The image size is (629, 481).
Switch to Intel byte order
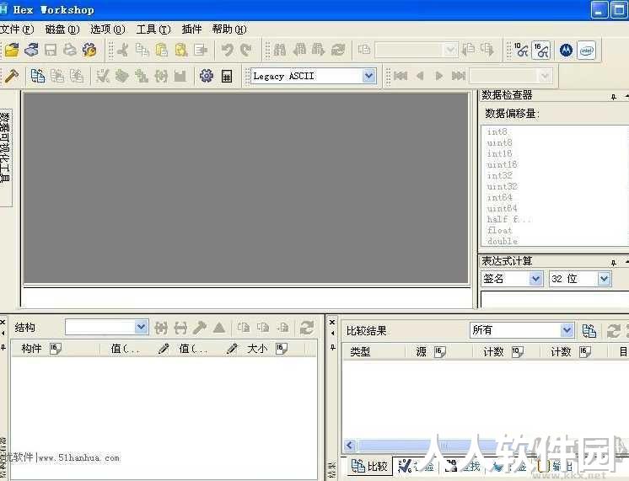pos(586,51)
